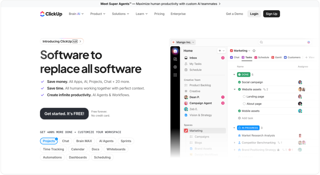Click the Login button

[x=254, y=14]
